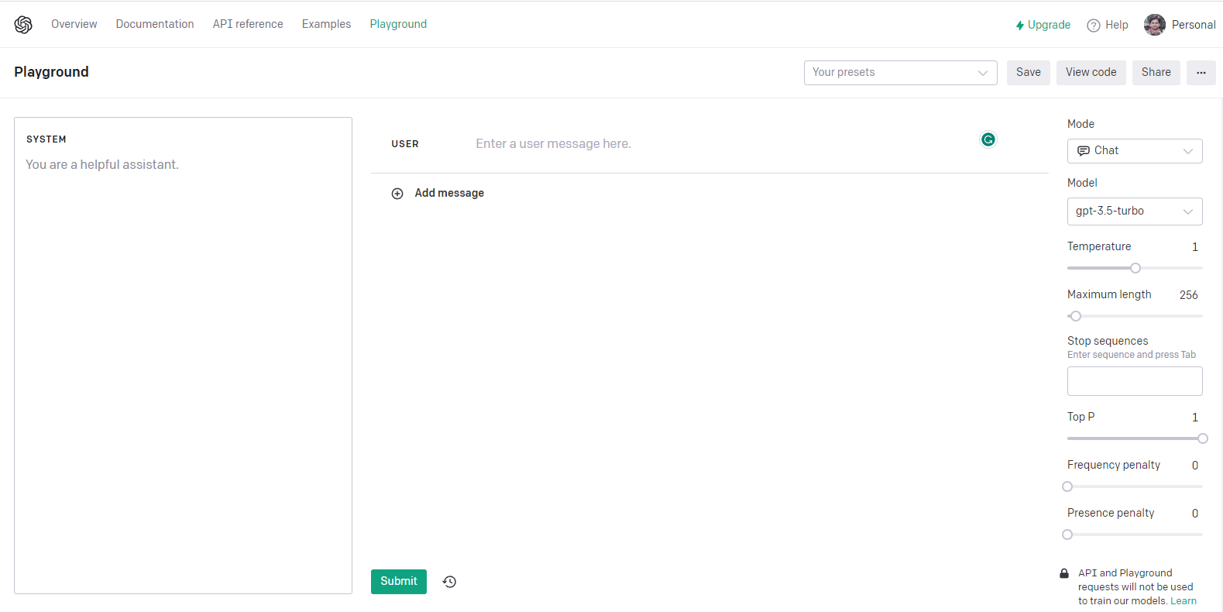Go to the Documentation tab
The width and height of the screenshot is (1223, 612).
[x=155, y=24]
